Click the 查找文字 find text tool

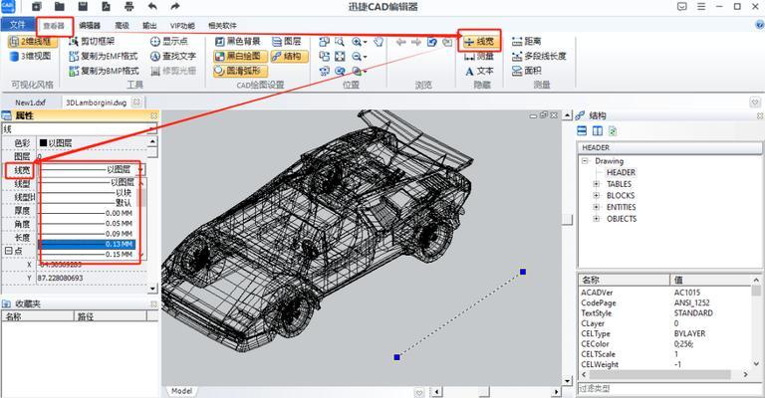(173, 56)
